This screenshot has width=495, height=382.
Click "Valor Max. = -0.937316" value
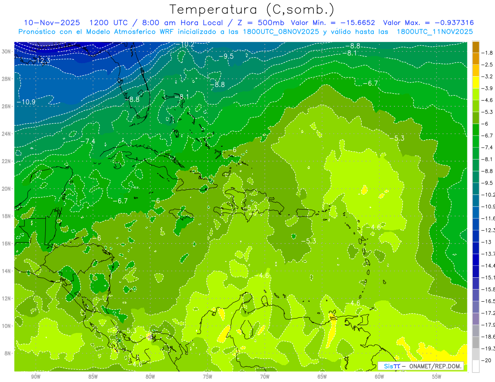click(428, 23)
